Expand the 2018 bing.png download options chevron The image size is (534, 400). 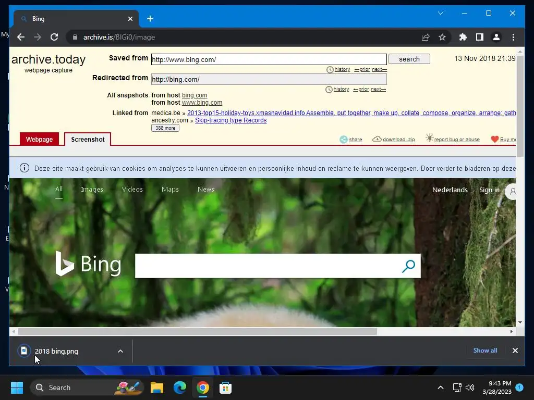(x=120, y=351)
